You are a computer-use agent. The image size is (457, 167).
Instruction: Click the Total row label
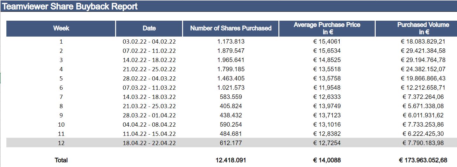pos(61,160)
